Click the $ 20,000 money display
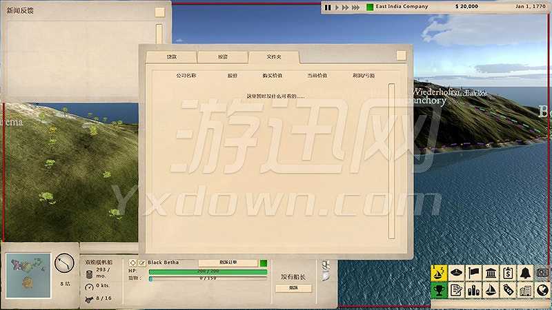 point(467,6)
